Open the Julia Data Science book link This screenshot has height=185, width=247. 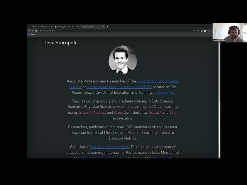tap(110, 147)
